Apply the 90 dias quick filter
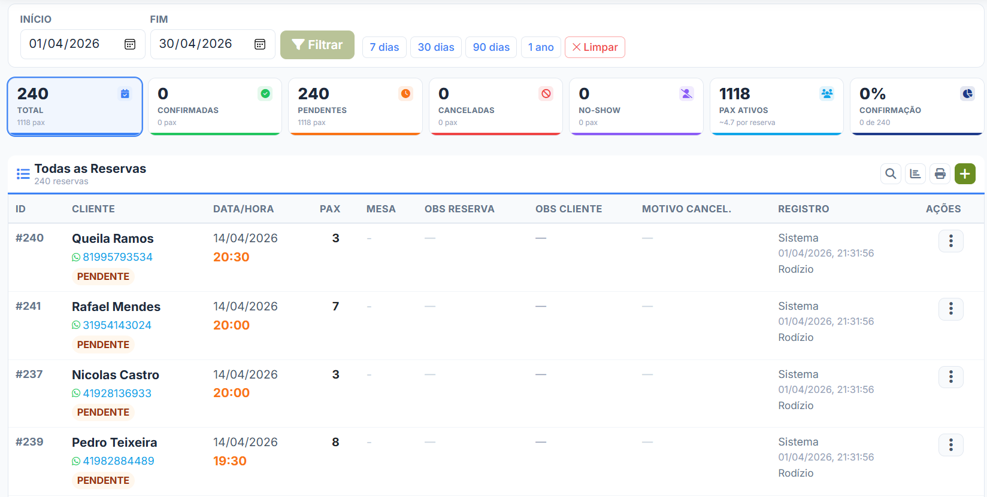The width and height of the screenshot is (987, 497). [491, 47]
